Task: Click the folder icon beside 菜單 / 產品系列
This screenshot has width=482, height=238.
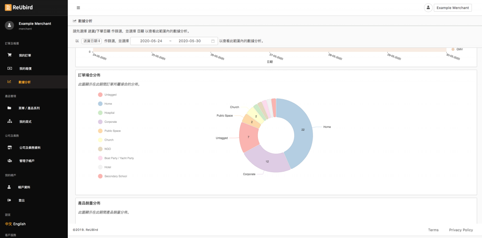Action: [9, 108]
